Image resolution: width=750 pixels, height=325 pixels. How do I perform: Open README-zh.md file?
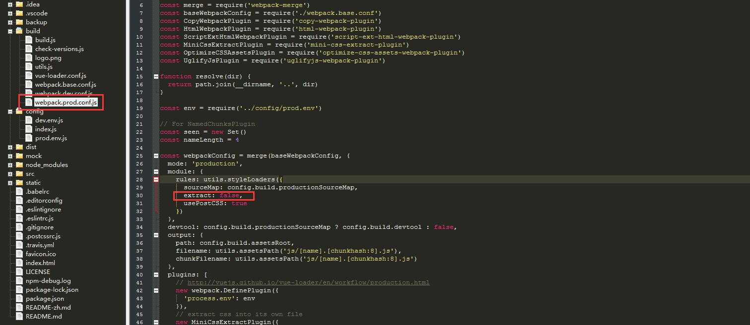(x=48, y=307)
